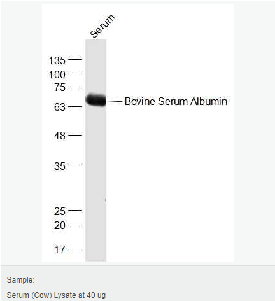The height and width of the screenshot is (301, 275).
Task: Click the 17 molecular weight marker
Action: point(60,249)
